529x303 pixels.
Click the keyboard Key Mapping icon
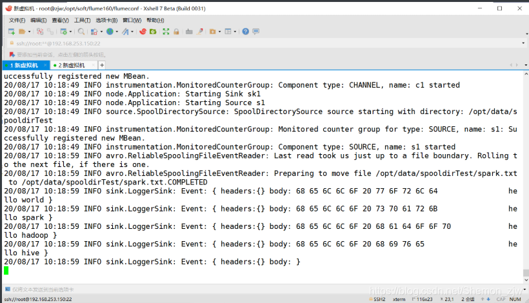[189, 32]
